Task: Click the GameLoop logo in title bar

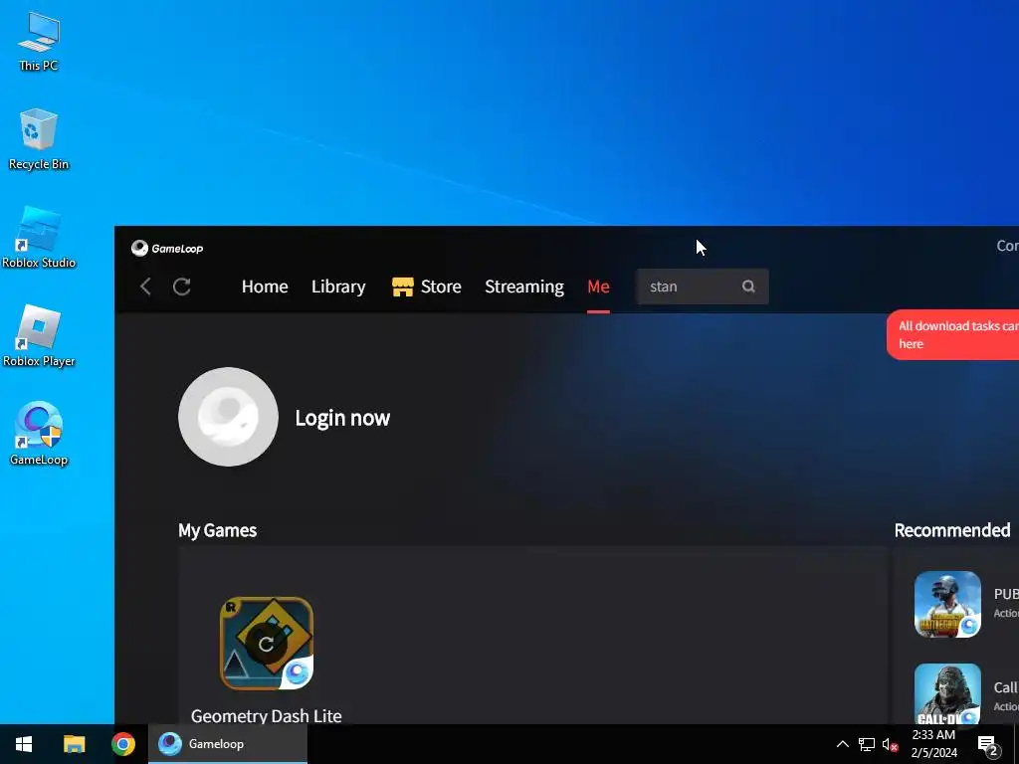Action: tap(167, 248)
